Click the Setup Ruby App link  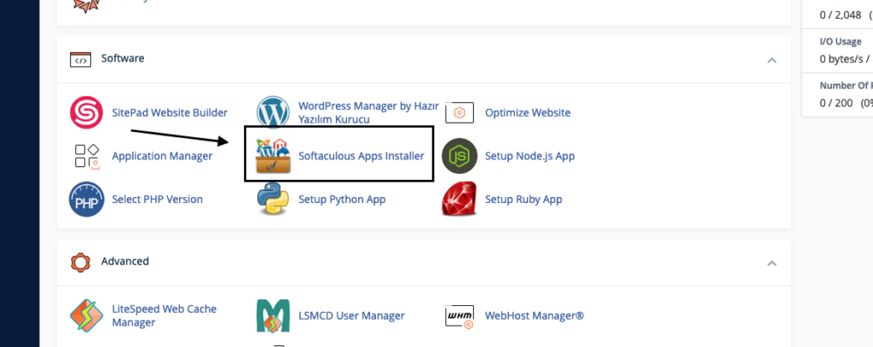point(523,199)
